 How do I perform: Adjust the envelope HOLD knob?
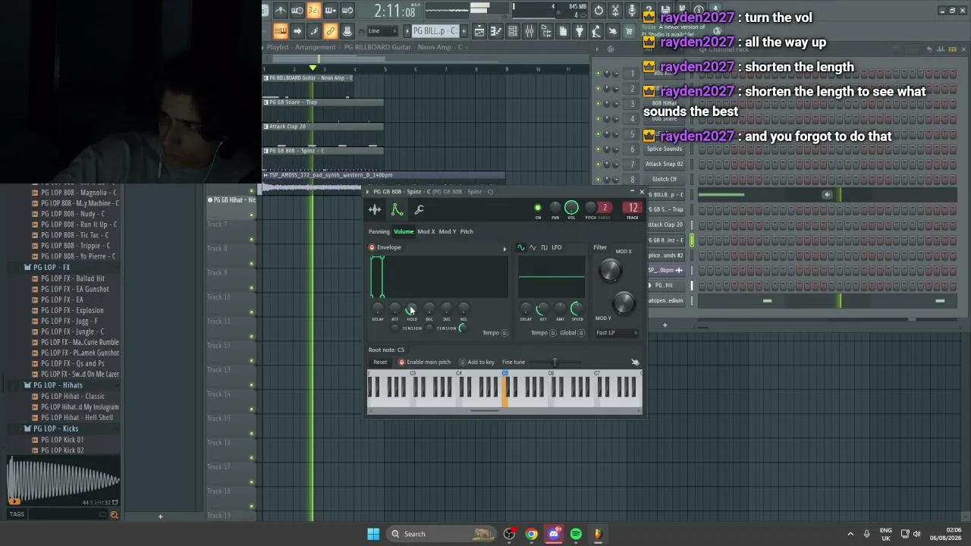[411, 309]
